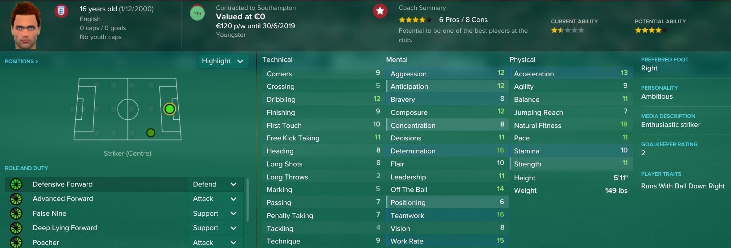
Task: Click the Defensive Forward role suitability icon
Action: [16, 184]
